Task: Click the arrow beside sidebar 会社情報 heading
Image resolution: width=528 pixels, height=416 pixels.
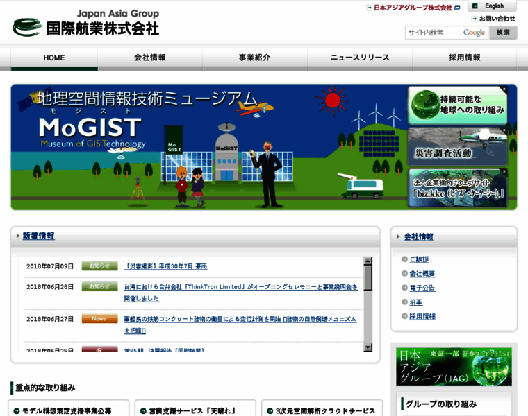Action: tap(398, 236)
